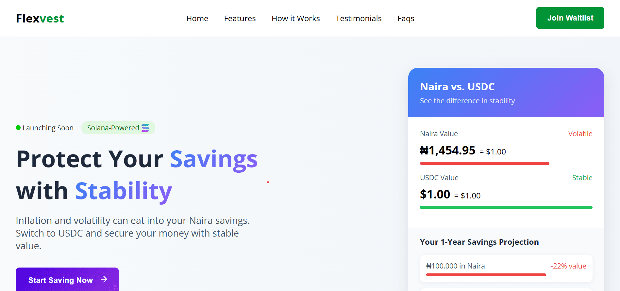Viewport: 620px width, 291px height.
Task: Navigate to How it Works
Action: point(295,19)
